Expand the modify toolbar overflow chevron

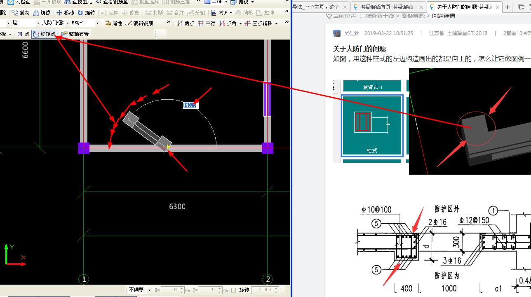287,11
